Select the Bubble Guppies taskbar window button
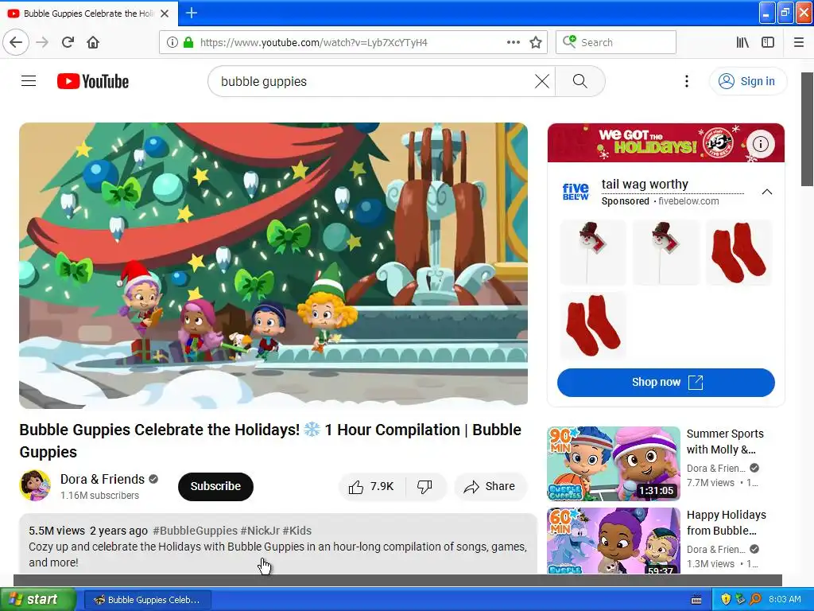The height and width of the screenshot is (611, 814). (x=147, y=600)
